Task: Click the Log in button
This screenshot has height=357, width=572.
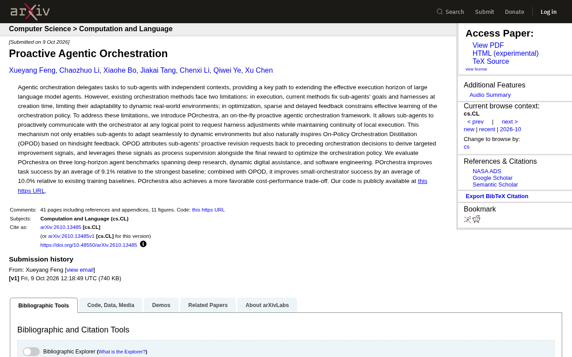Action: tap(548, 12)
